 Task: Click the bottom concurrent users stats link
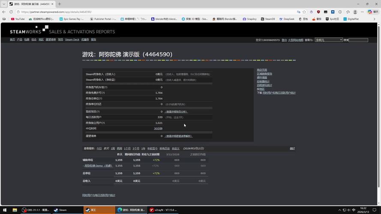pos(99,195)
